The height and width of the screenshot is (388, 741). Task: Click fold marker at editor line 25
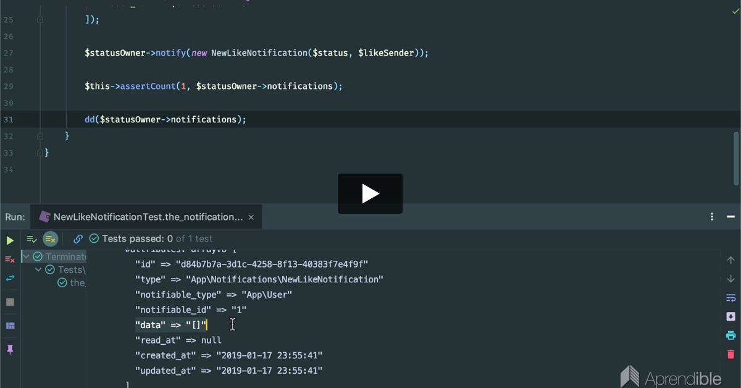pyautogui.click(x=40, y=20)
